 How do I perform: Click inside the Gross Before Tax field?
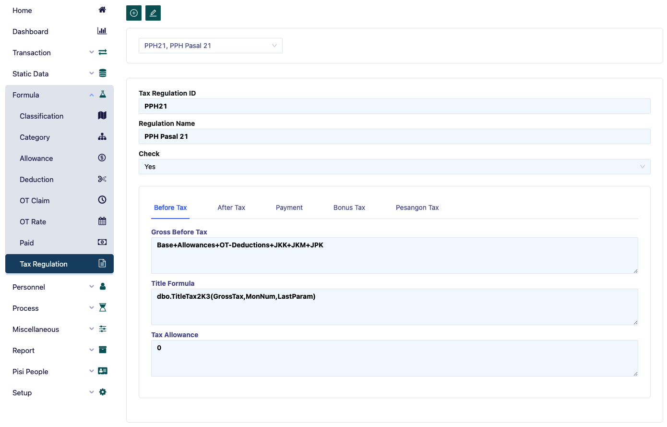[x=393, y=255]
